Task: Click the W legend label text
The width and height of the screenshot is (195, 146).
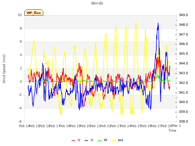Action: click(x=105, y=140)
